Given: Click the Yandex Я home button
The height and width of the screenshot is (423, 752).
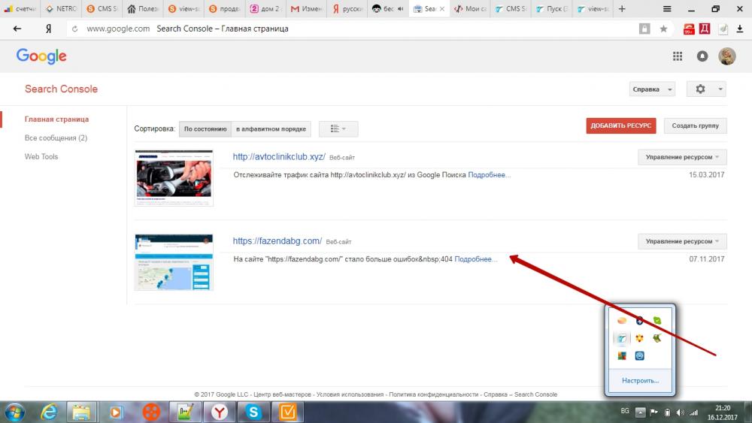Looking at the screenshot, I should pos(48,29).
